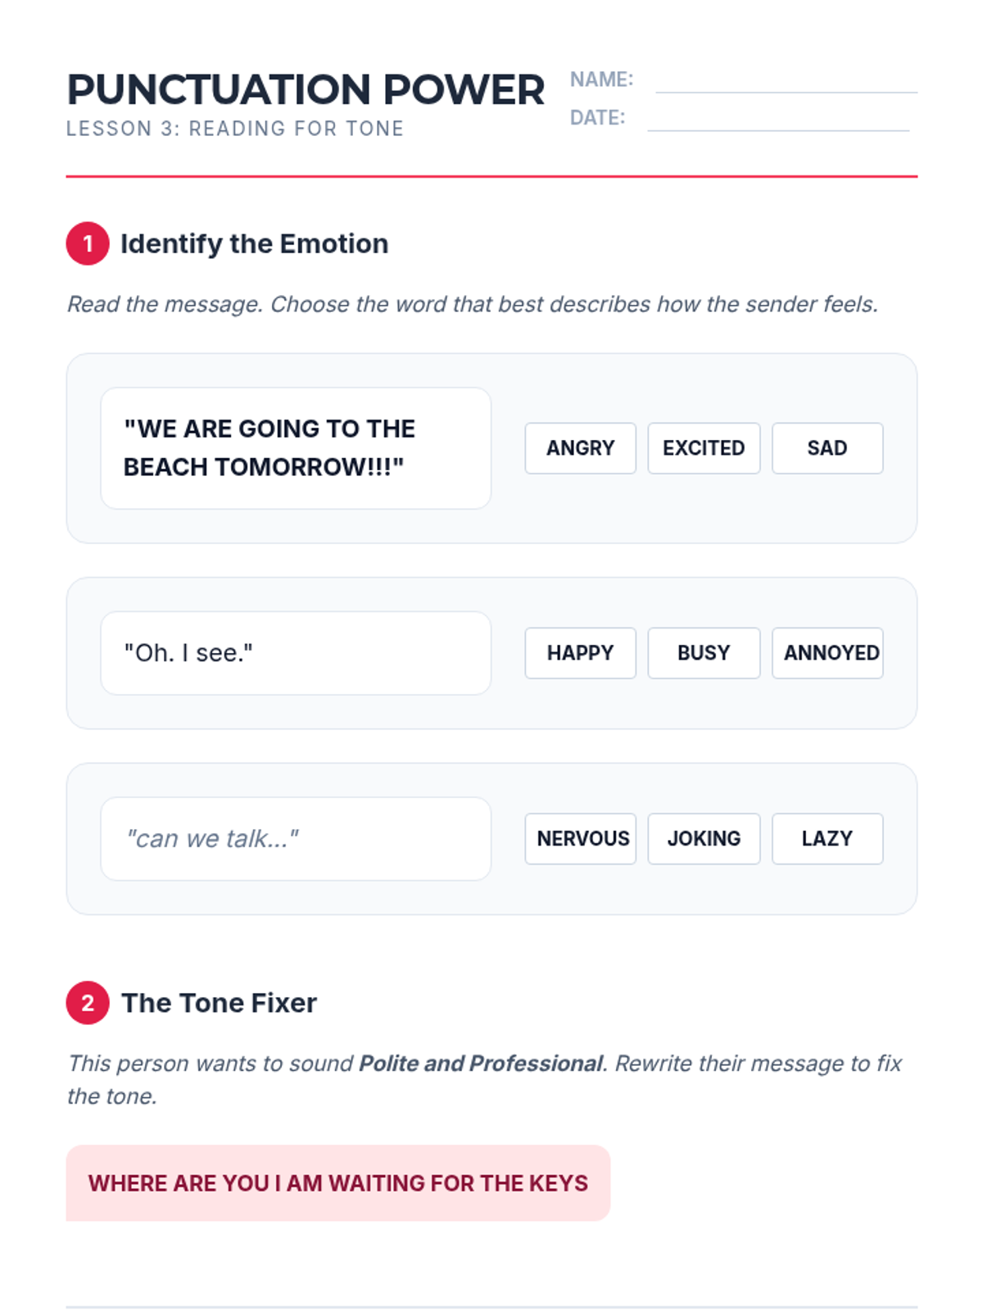Pick ANNOYED as the emotion
The image size is (983, 1311).
(x=827, y=653)
